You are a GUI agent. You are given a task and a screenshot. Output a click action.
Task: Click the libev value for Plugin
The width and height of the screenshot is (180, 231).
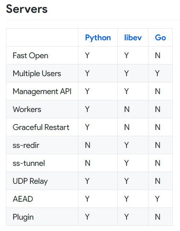tap(126, 217)
